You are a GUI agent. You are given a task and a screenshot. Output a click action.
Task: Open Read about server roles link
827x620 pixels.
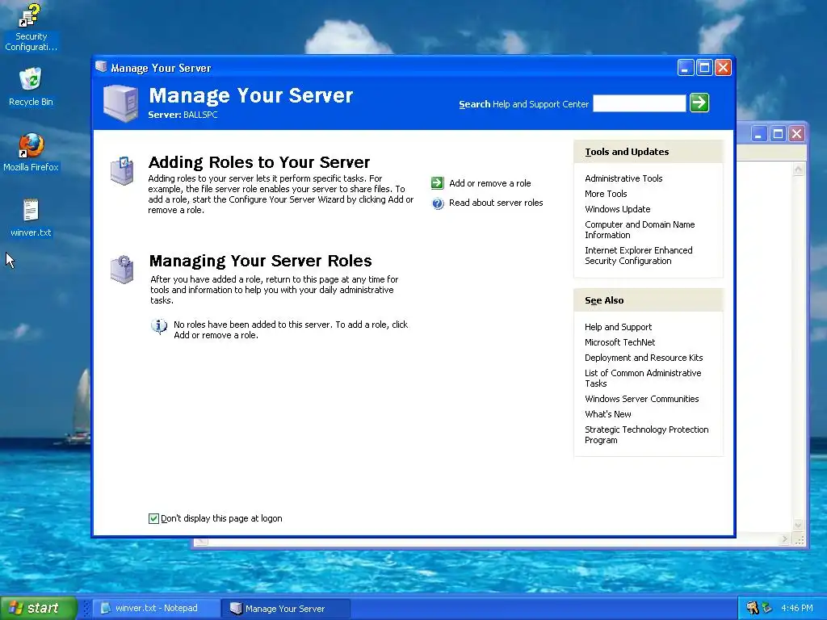(x=496, y=203)
